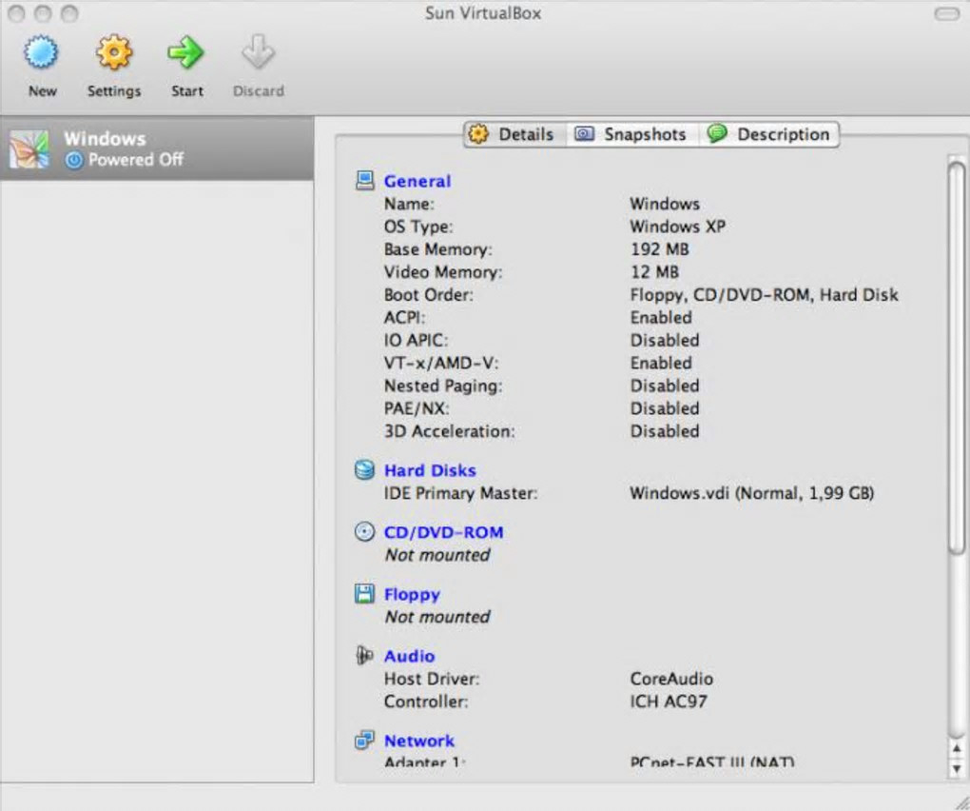Screen dimensions: 970x811
Task: Click Not mounted under Floppy
Action: coord(437,617)
